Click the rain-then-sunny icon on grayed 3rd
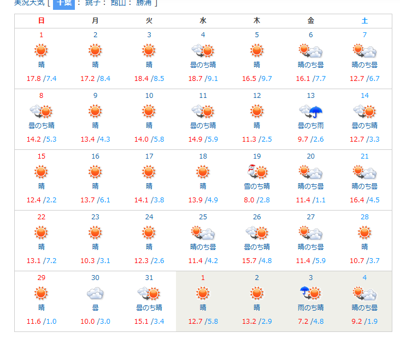Image resolution: width=400 pixels, height=338 pixels. point(310,294)
